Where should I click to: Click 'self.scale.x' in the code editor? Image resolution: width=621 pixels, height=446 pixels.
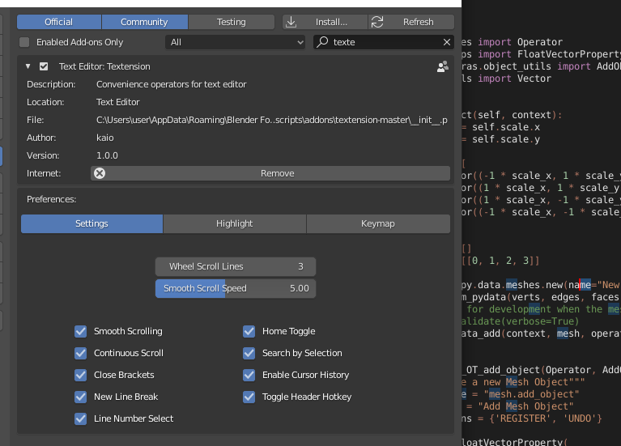[506, 127]
